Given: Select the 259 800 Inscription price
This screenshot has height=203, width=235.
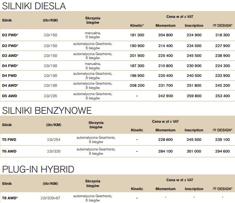Looking at the screenshot, I should pos(194,96).
